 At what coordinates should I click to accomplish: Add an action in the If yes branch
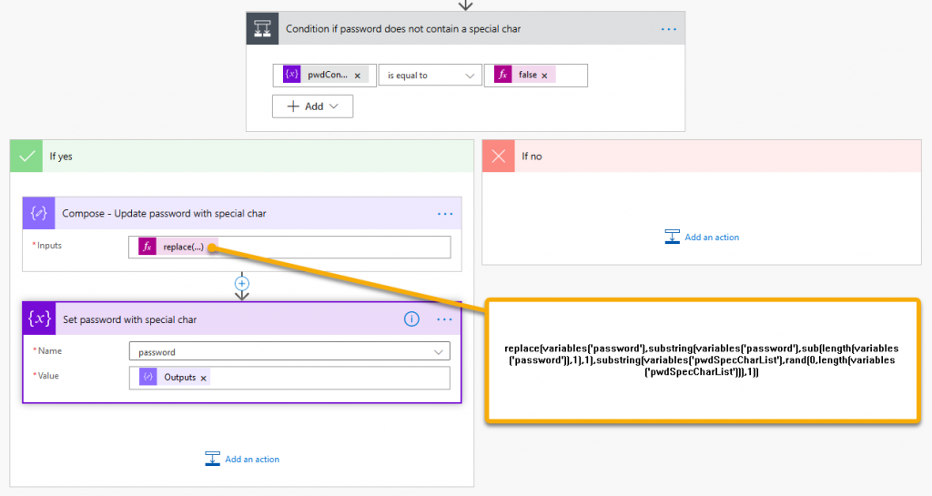coord(242,459)
